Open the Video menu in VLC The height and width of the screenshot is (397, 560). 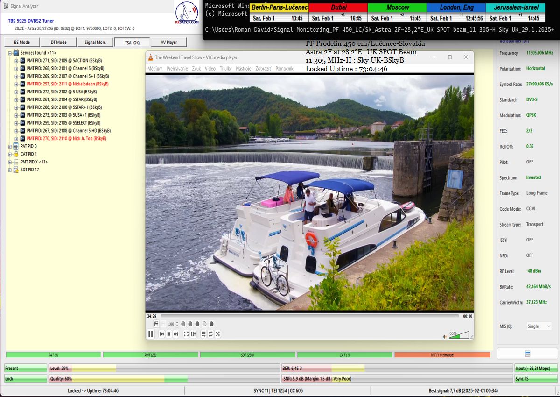click(210, 69)
